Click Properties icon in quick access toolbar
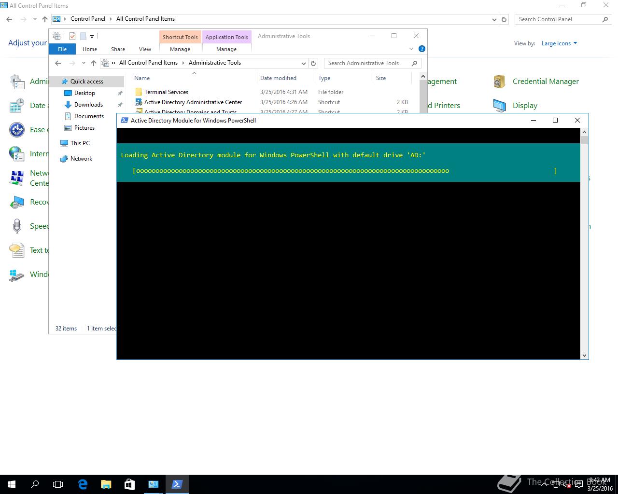This screenshot has height=494, width=618. (x=72, y=36)
